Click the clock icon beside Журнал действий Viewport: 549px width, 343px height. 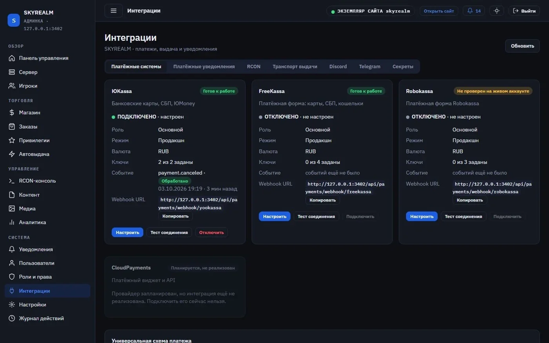click(12, 318)
